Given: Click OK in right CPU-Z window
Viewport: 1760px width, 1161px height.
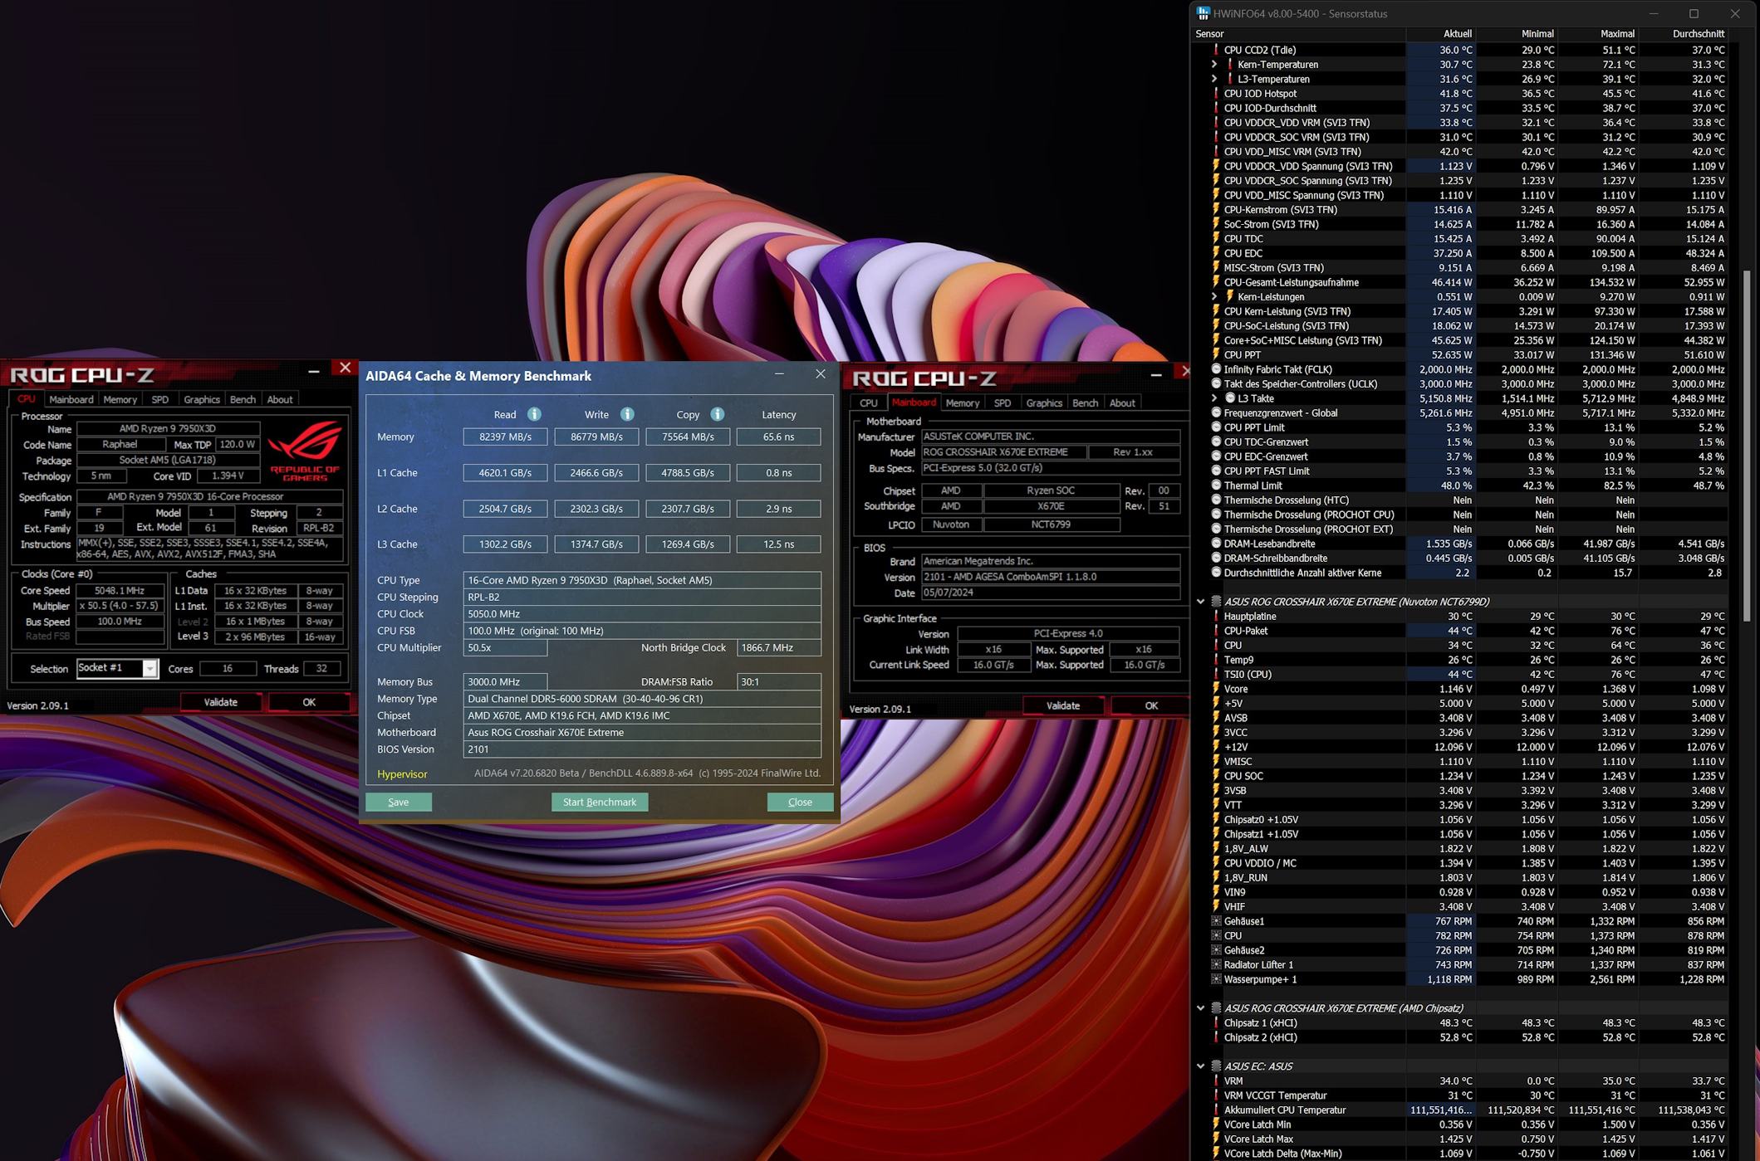Looking at the screenshot, I should [x=1151, y=706].
